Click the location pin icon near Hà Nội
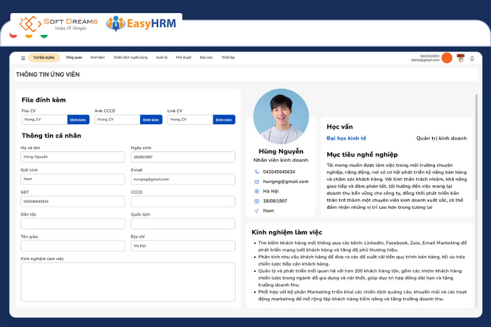The width and height of the screenshot is (491, 327). point(256,191)
